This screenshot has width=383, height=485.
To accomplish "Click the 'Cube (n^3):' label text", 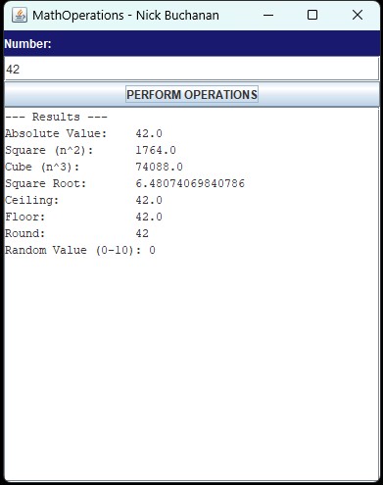I will tap(42, 167).
